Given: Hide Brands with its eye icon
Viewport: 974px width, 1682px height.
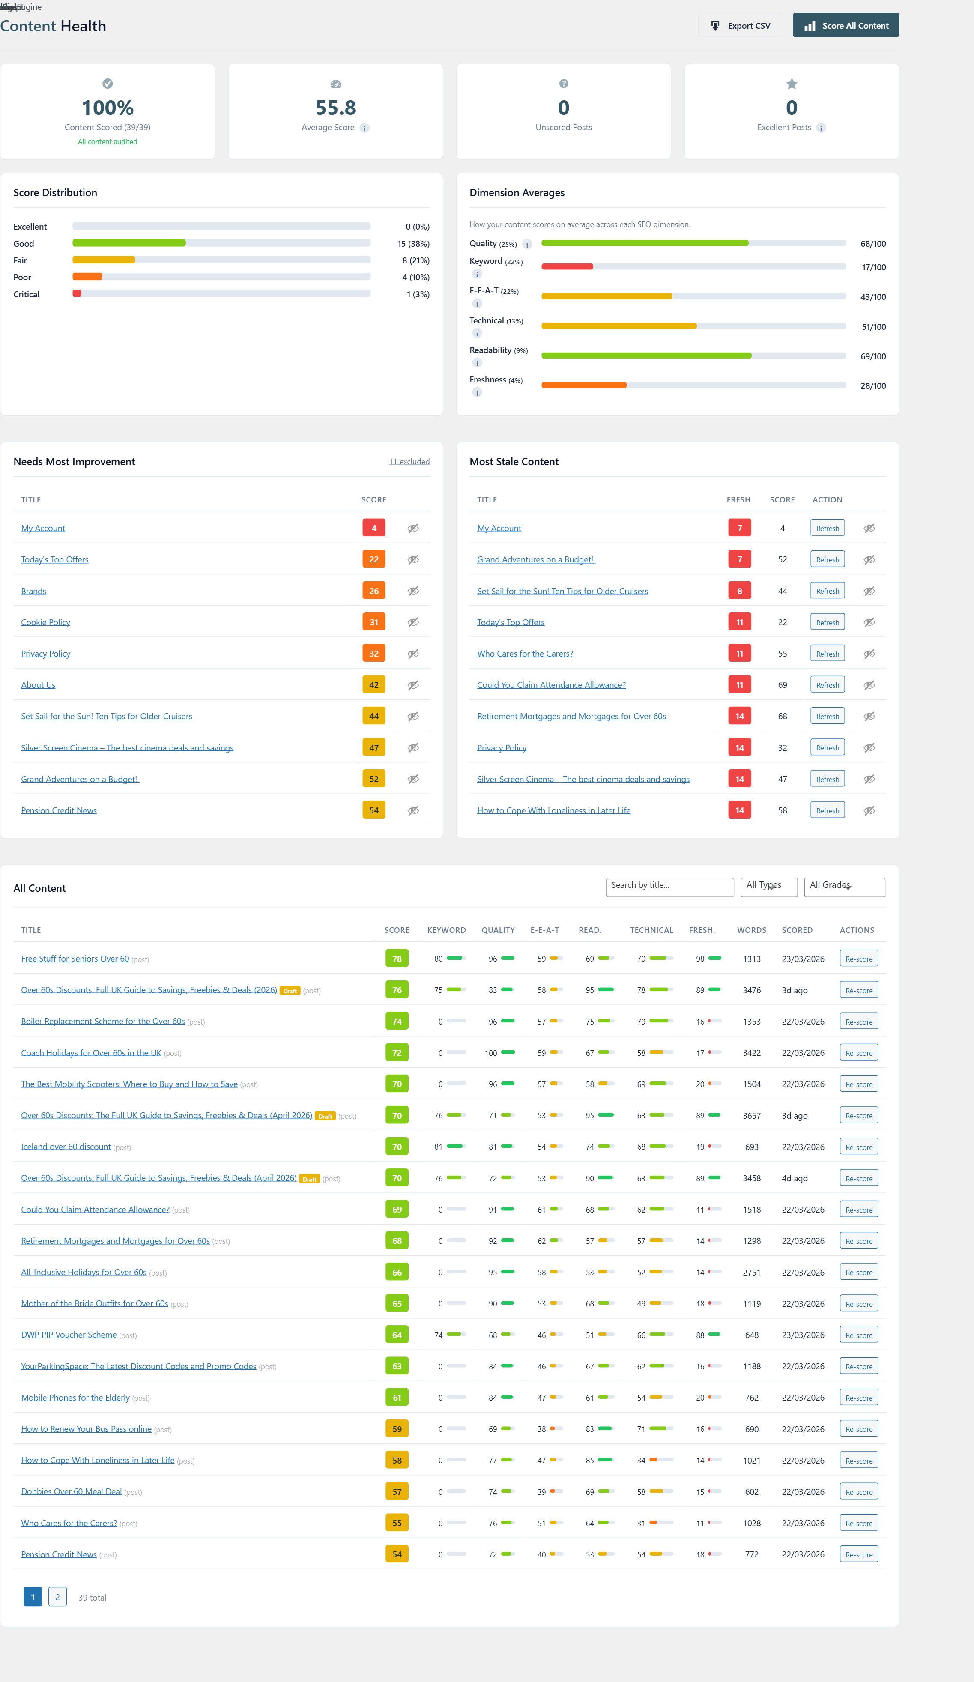Looking at the screenshot, I should [x=413, y=591].
